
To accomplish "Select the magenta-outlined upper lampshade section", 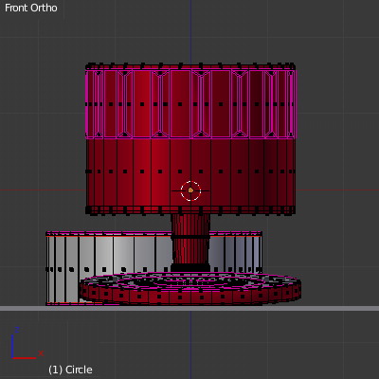I will [x=190, y=104].
